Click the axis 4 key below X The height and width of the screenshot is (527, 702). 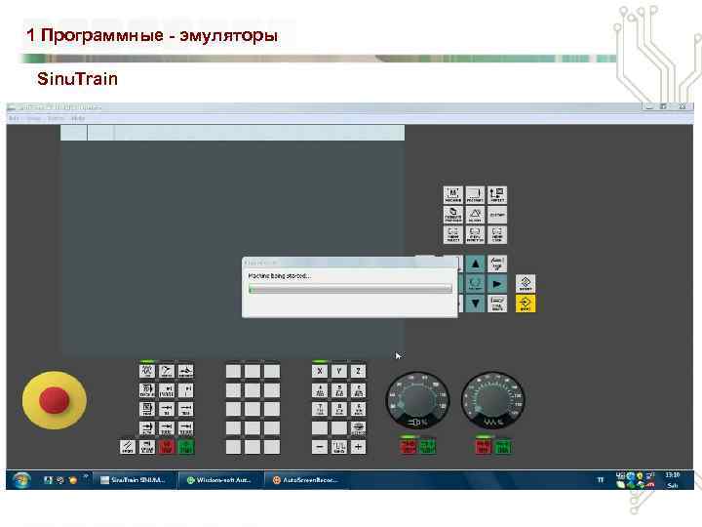tap(320, 390)
